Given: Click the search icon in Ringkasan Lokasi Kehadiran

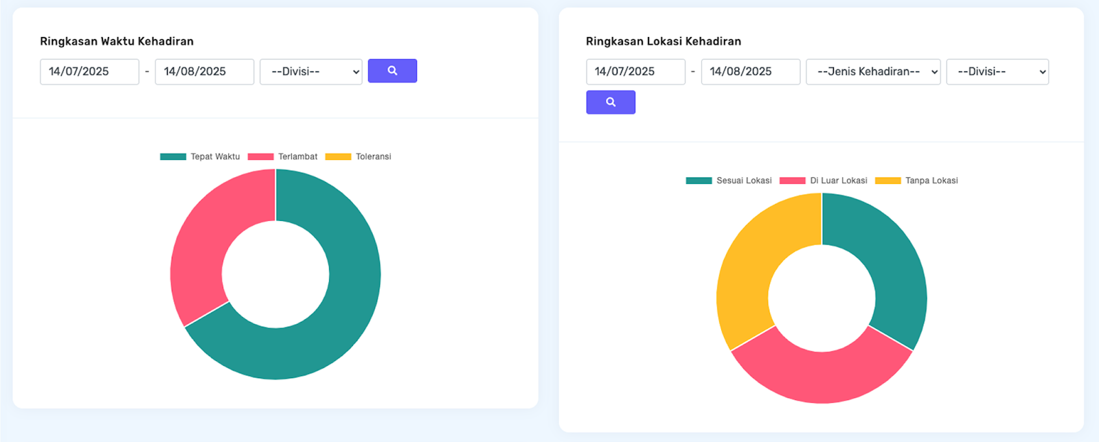Looking at the screenshot, I should [610, 102].
